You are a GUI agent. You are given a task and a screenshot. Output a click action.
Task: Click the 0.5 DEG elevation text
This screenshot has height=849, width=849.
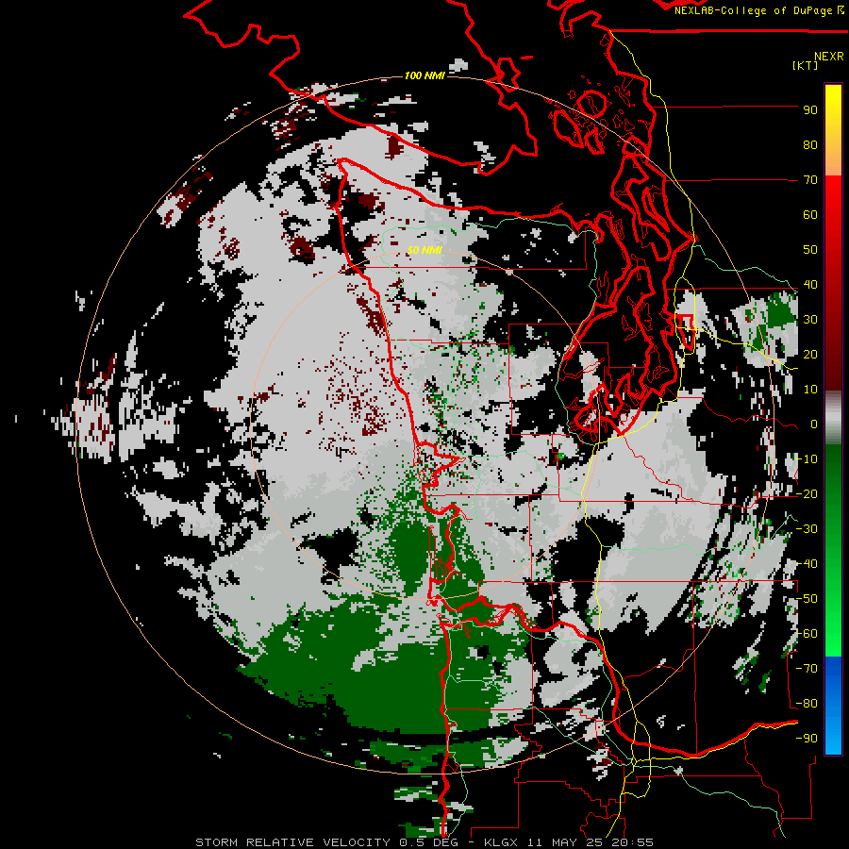tap(429, 842)
